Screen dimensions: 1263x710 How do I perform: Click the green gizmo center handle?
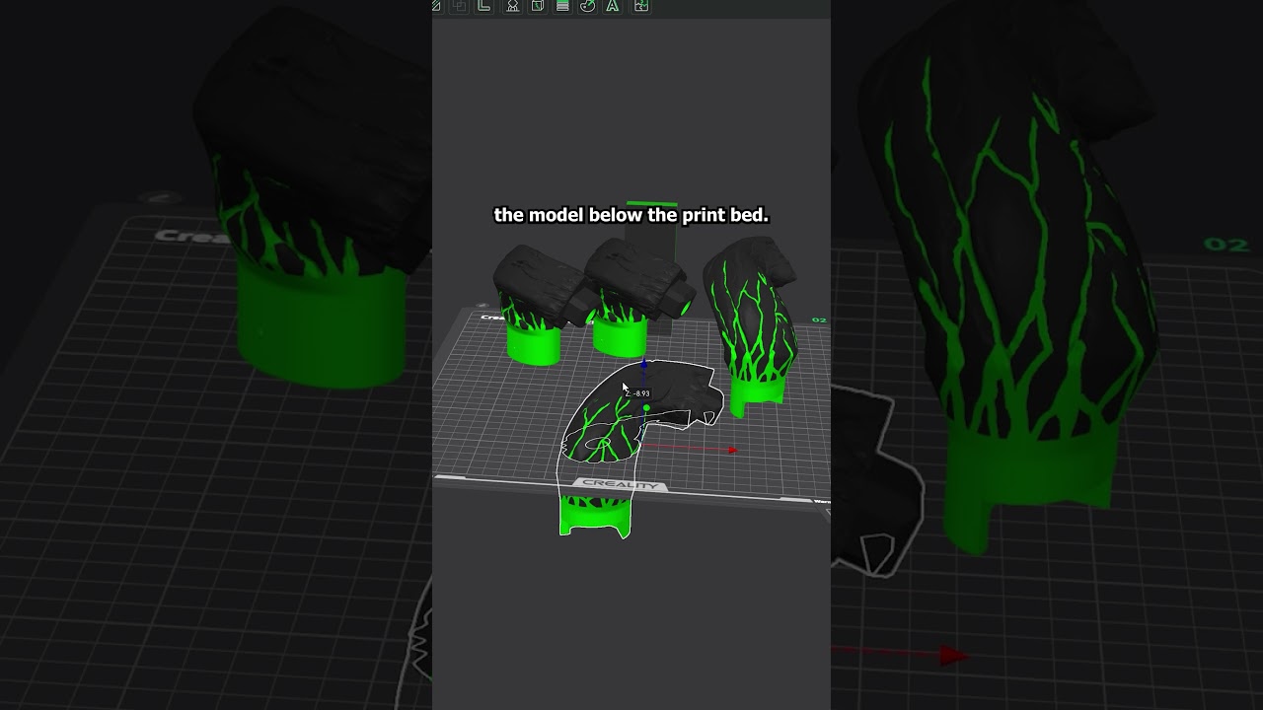tap(646, 407)
